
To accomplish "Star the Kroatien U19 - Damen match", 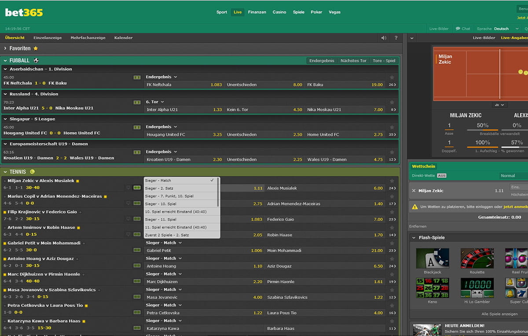I will [392, 152].
